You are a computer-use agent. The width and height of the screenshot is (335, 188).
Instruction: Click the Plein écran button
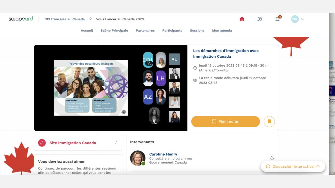coord(225,121)
